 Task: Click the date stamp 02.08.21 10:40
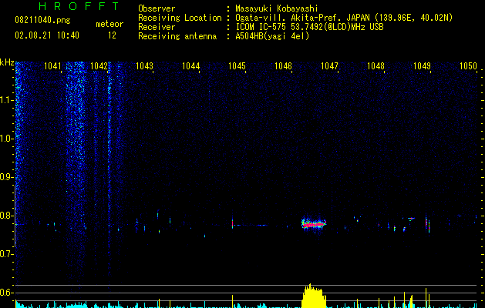tap(47, 35)
